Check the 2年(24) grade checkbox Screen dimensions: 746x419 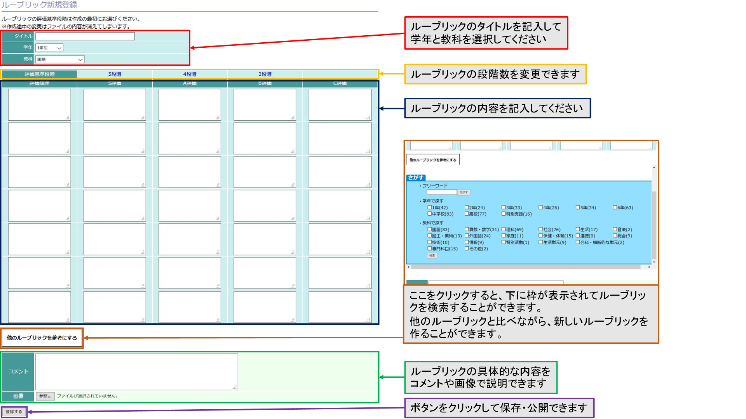[x=467, y=208]
